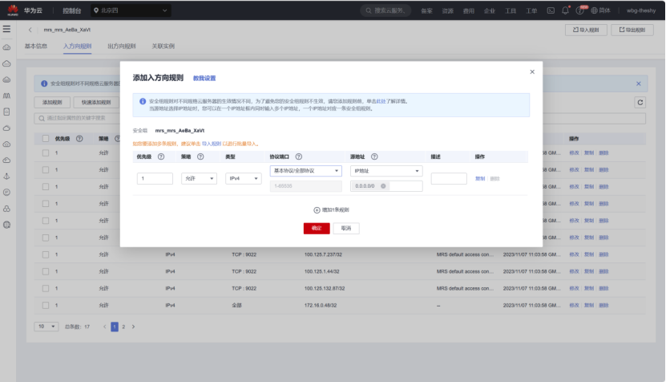Close the 添加入方向规则 dialog
This screenshot has width=666, height=382.
point(532,72)
